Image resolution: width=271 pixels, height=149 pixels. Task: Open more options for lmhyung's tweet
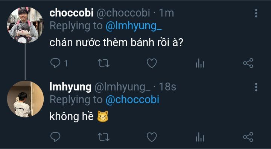256,87
